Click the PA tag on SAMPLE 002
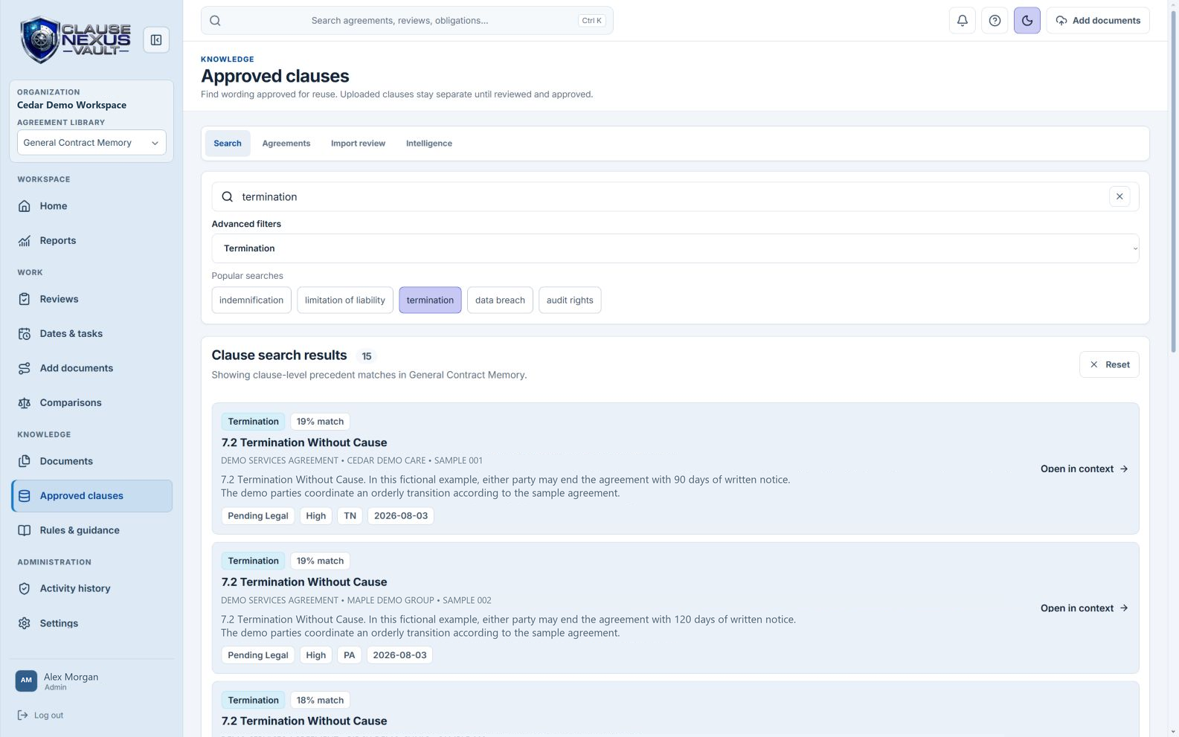1179x737 pixels. pos(349,655)
